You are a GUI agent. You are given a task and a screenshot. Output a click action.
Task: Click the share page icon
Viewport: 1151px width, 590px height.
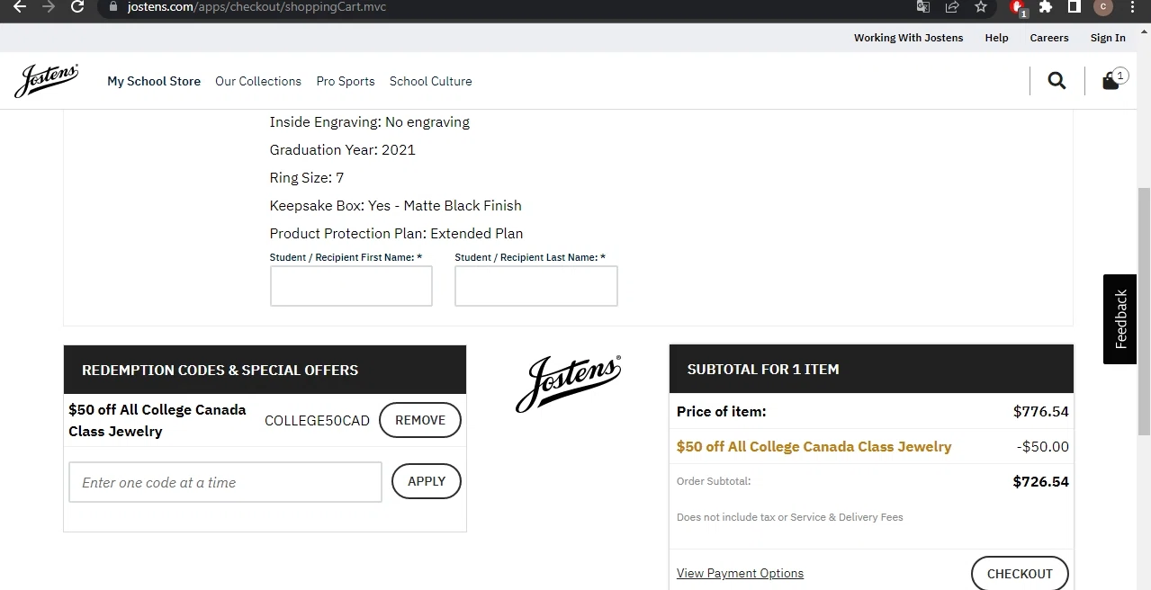[952, 6]
